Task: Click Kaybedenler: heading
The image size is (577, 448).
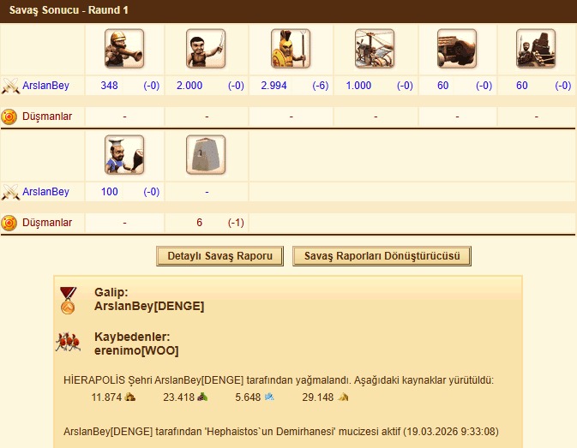Action: click(x=132, y=337)
